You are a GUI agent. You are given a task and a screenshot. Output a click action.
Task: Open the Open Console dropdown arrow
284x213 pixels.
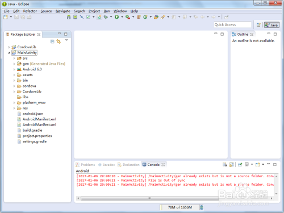pos(263,165)
